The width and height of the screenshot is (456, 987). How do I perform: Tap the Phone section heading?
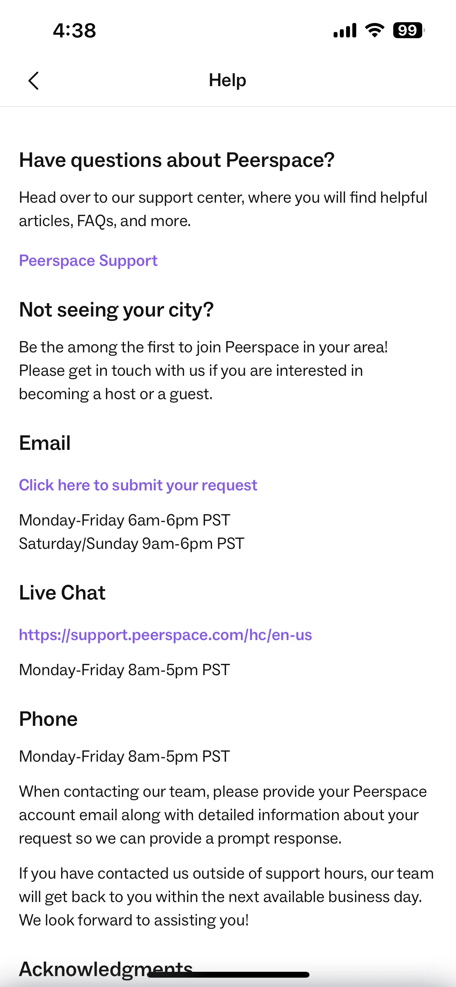point(48,719)
